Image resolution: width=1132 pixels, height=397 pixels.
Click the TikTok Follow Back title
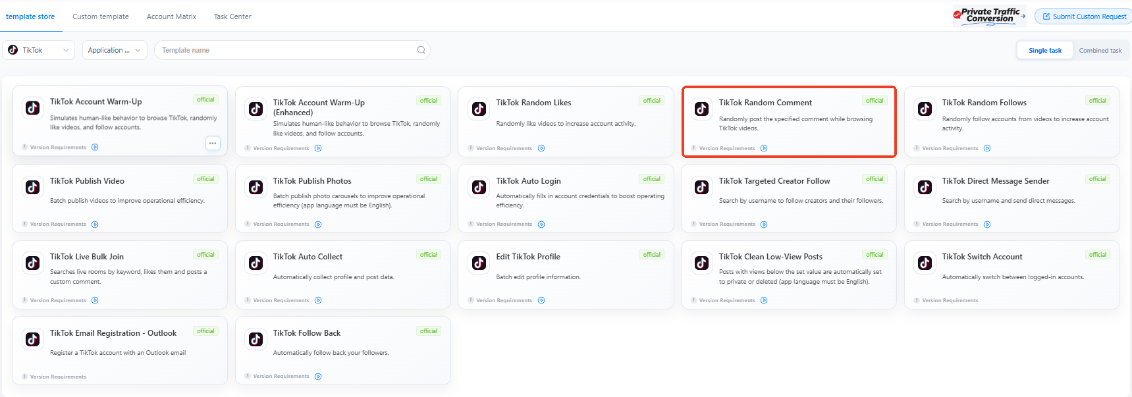click(x=307, y=333)
